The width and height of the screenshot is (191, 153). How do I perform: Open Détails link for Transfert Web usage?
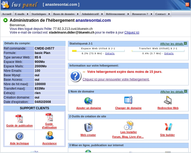coord(169,53)
